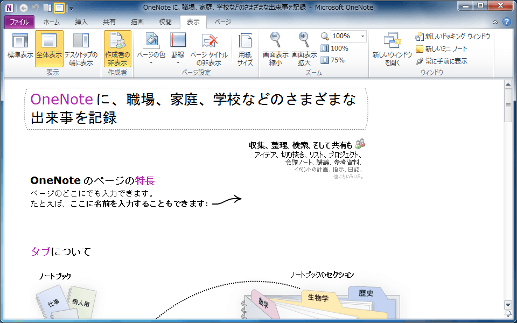Switch to the 共有 tab
The height and width of the screenshot is (323, 517).
click(x=109, y=22)
